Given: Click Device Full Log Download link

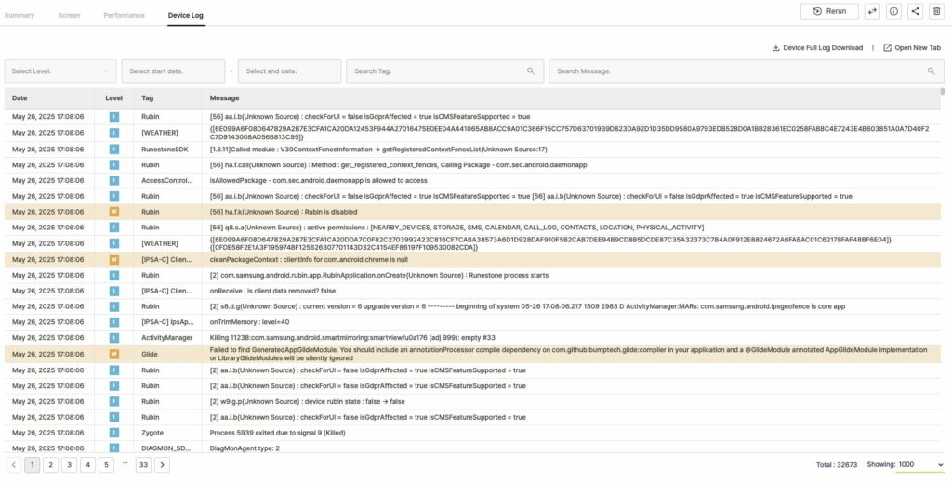Looking at the screenshot, I should click(817, 48).
